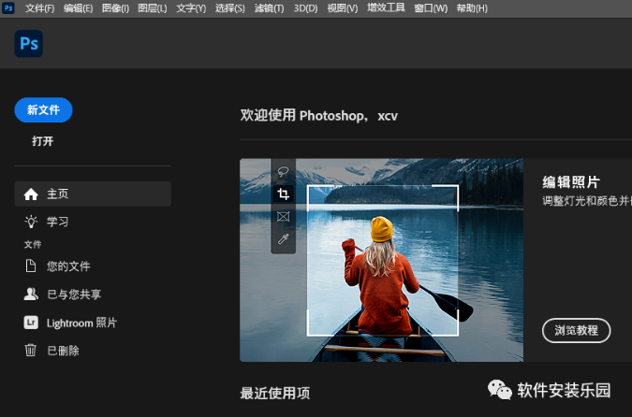Select the lasso tool icon on tutorial image
Screen dimensions: 632x417
pos(283,171)
